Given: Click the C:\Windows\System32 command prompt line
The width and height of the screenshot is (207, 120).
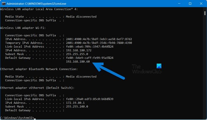Looking at the screenshot, I should coord(16,118).
